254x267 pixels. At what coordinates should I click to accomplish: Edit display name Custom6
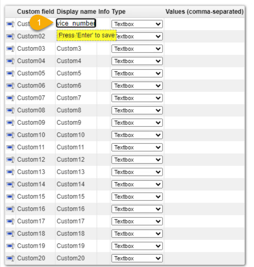pos(69,86)
